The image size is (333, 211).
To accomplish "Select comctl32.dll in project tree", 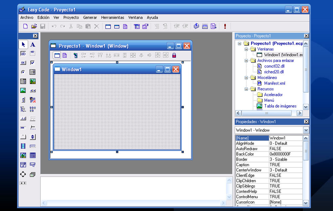I will click(274, 66).
